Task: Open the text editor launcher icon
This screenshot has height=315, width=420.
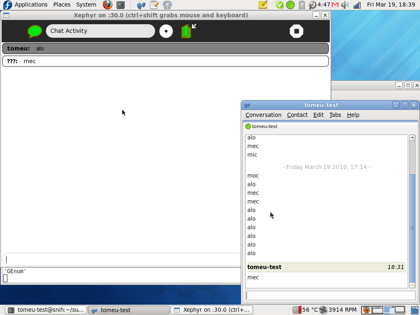Action: (154, 5)
